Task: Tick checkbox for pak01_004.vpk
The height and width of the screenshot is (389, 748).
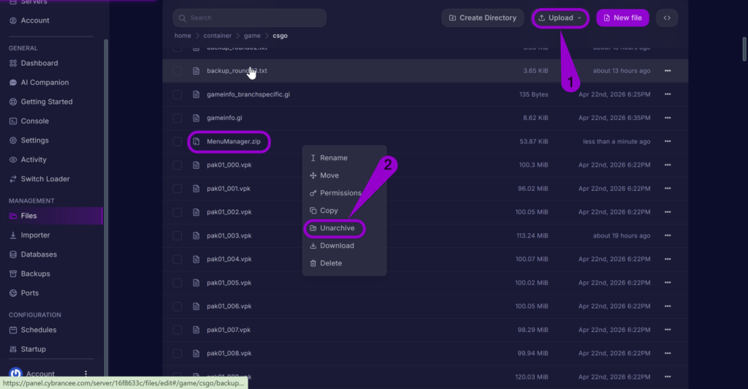Action: click(x=177, y=259)
